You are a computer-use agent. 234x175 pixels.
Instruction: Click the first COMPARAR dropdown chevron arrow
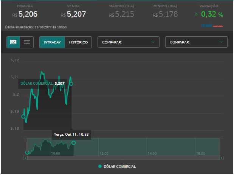(x=153, y=42)
